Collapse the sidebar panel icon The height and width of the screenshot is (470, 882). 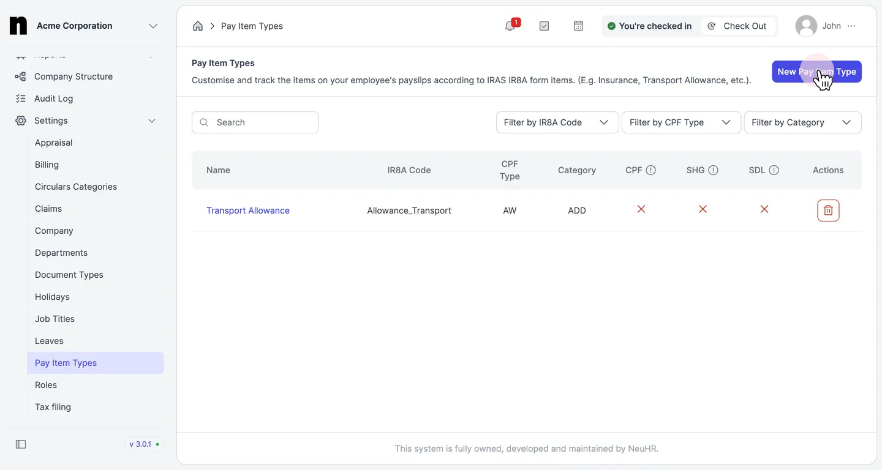point(21,444)
